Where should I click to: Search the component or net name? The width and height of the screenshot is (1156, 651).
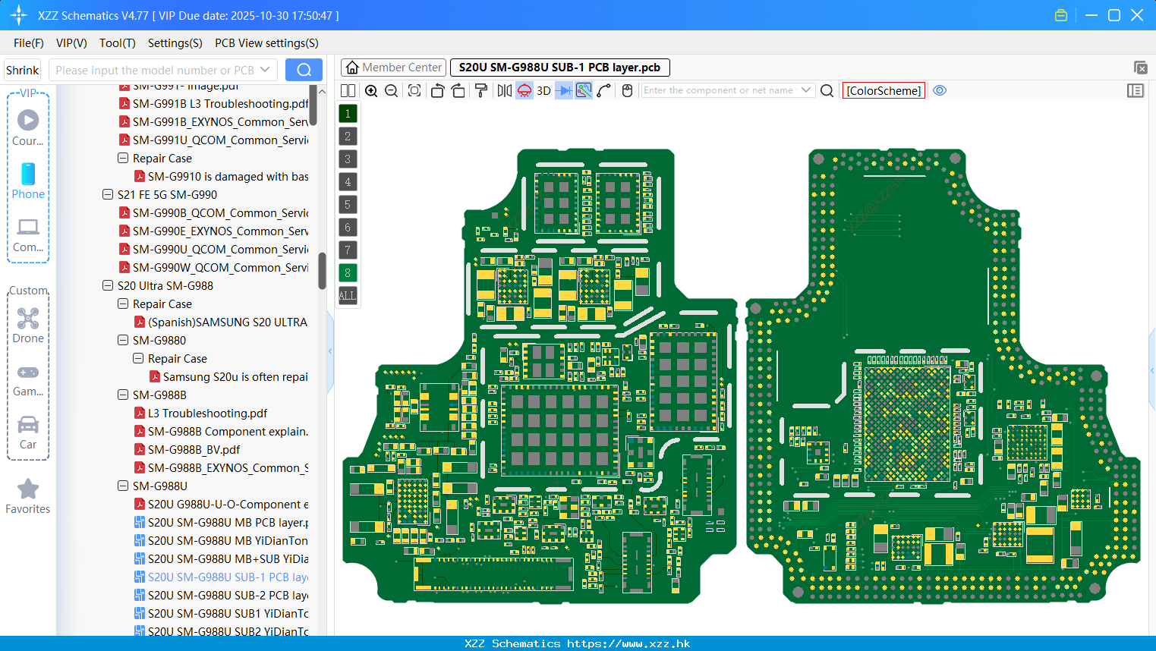827,90
